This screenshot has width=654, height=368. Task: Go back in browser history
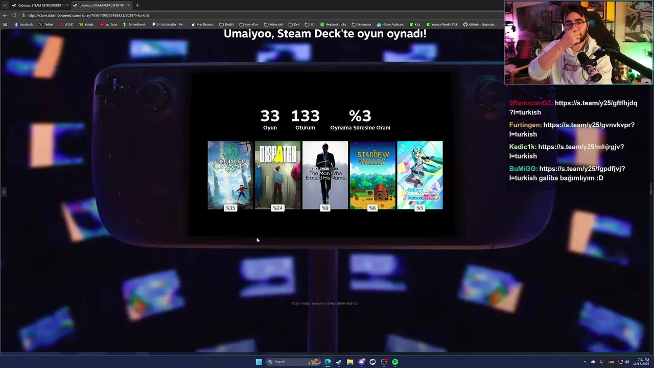[5, 15]
